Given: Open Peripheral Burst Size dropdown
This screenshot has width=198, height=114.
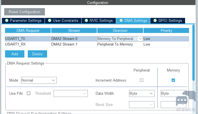Looking at the screenshot, I should pyautogui.click(x=142, y=104).
